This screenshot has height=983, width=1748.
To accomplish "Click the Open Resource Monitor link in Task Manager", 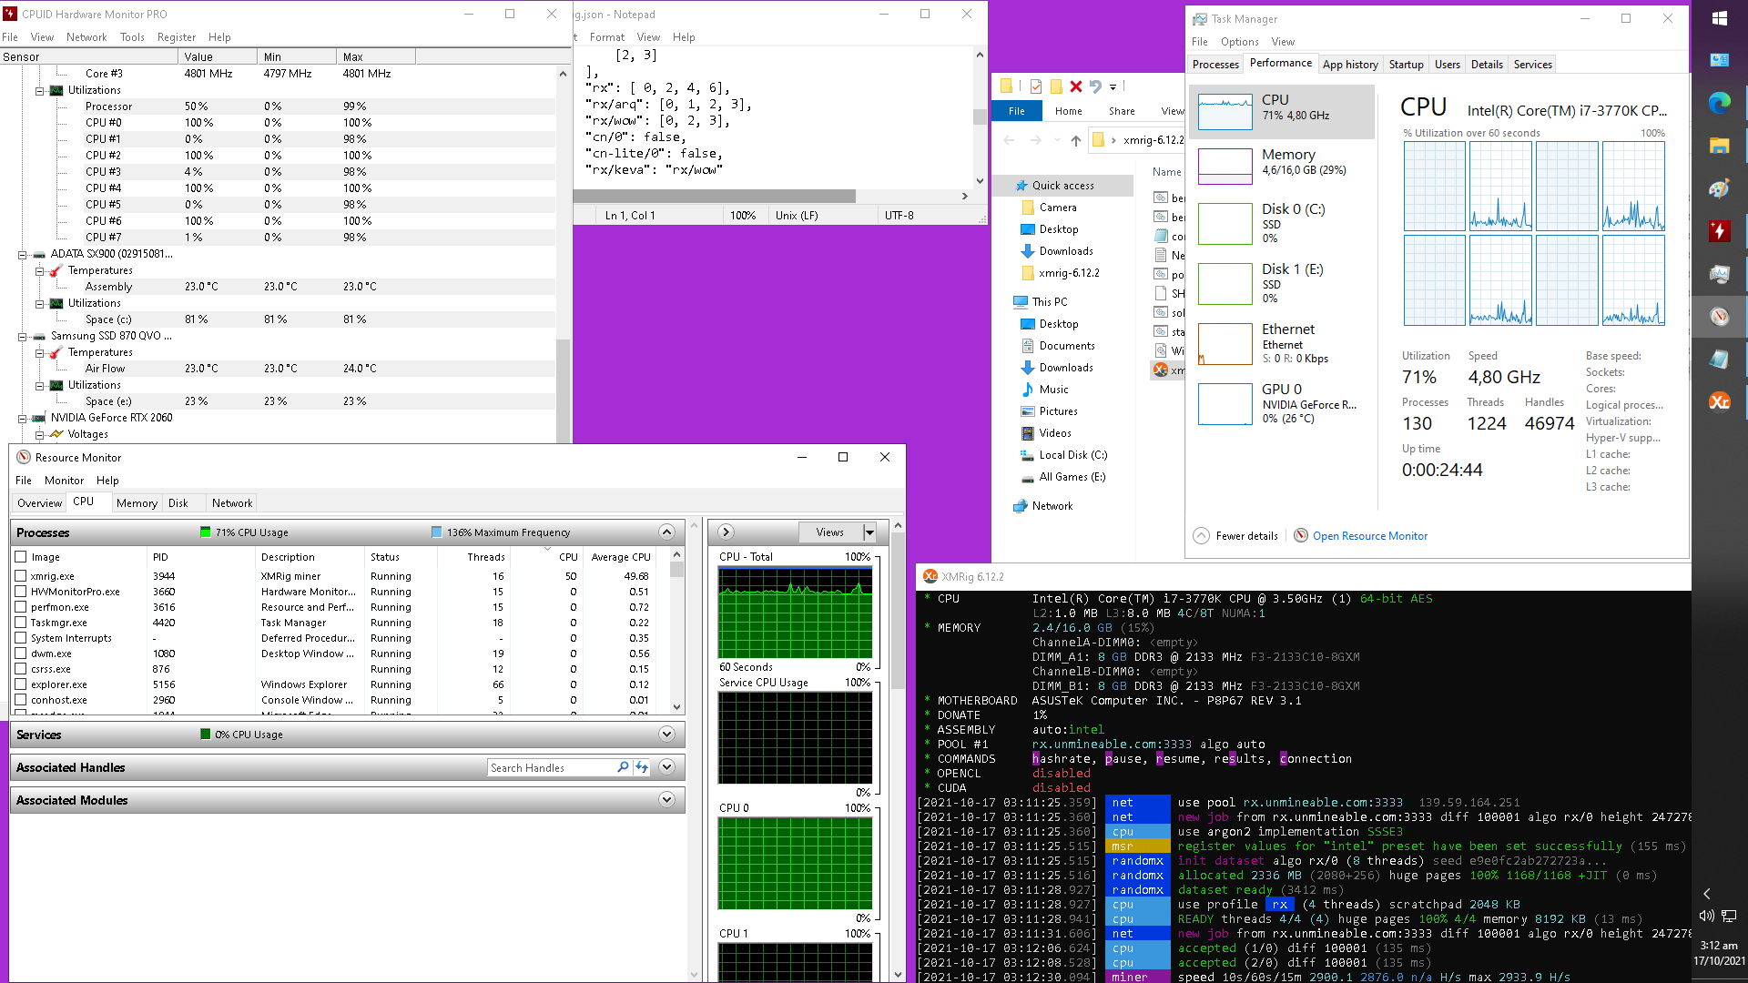I will pyautogui.click(x=1369, y=535).
